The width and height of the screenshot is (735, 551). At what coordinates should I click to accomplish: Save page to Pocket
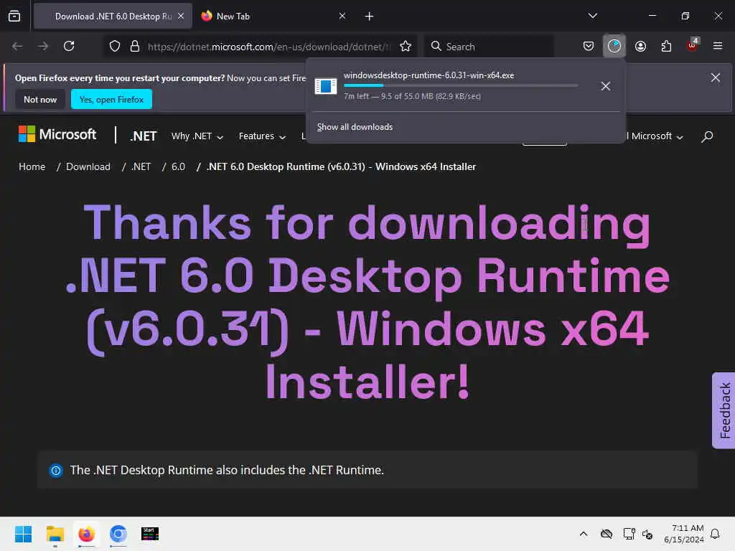pyautogui.click(x=589, y=46)
